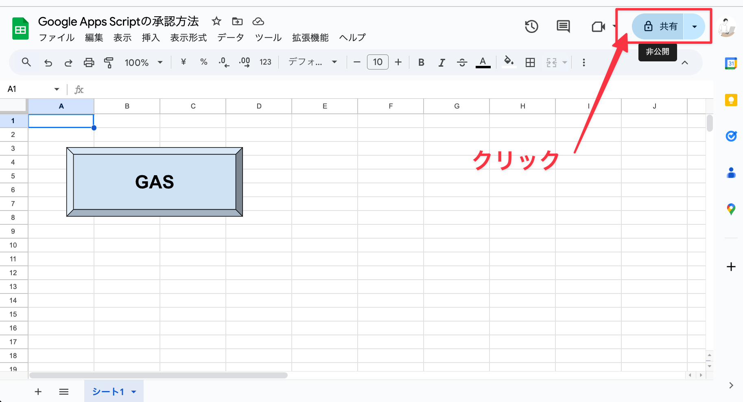Open the 拡張機能 menu

coord(310,38)
